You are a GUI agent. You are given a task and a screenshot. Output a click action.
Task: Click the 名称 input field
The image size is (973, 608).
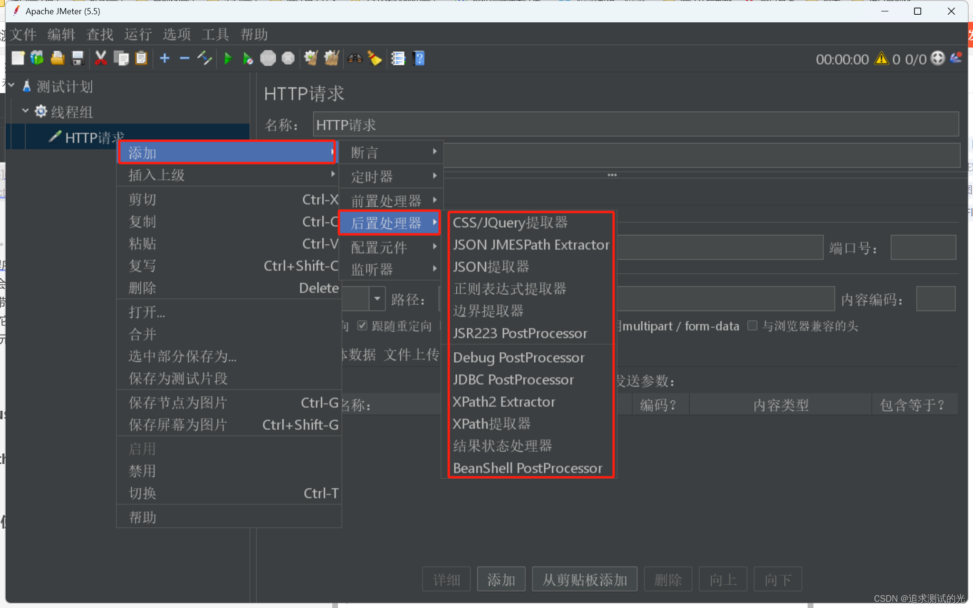pos(636,125)
